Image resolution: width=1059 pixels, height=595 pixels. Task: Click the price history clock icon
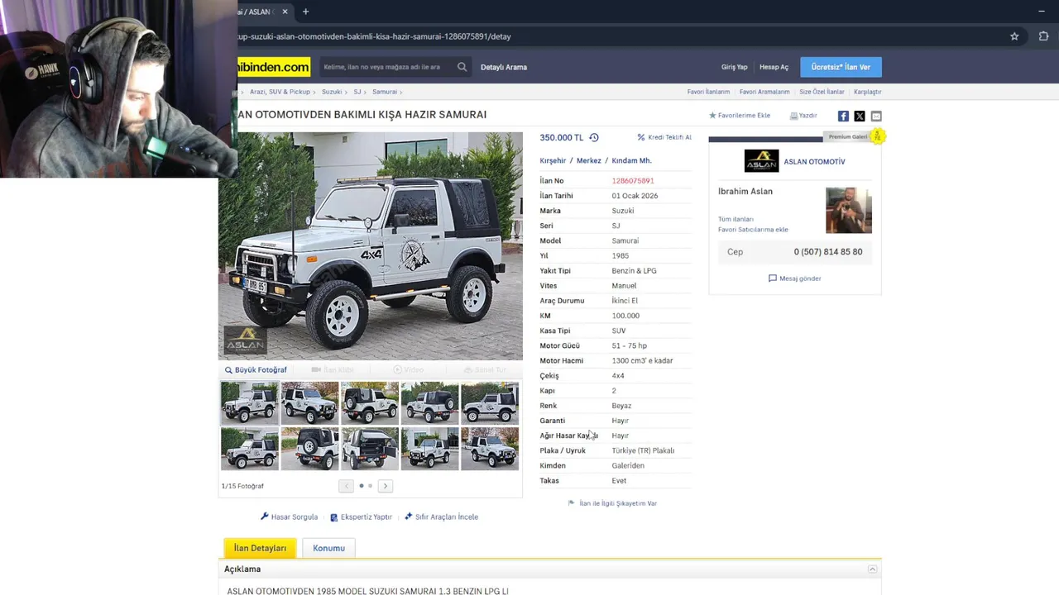click(593, 137)
